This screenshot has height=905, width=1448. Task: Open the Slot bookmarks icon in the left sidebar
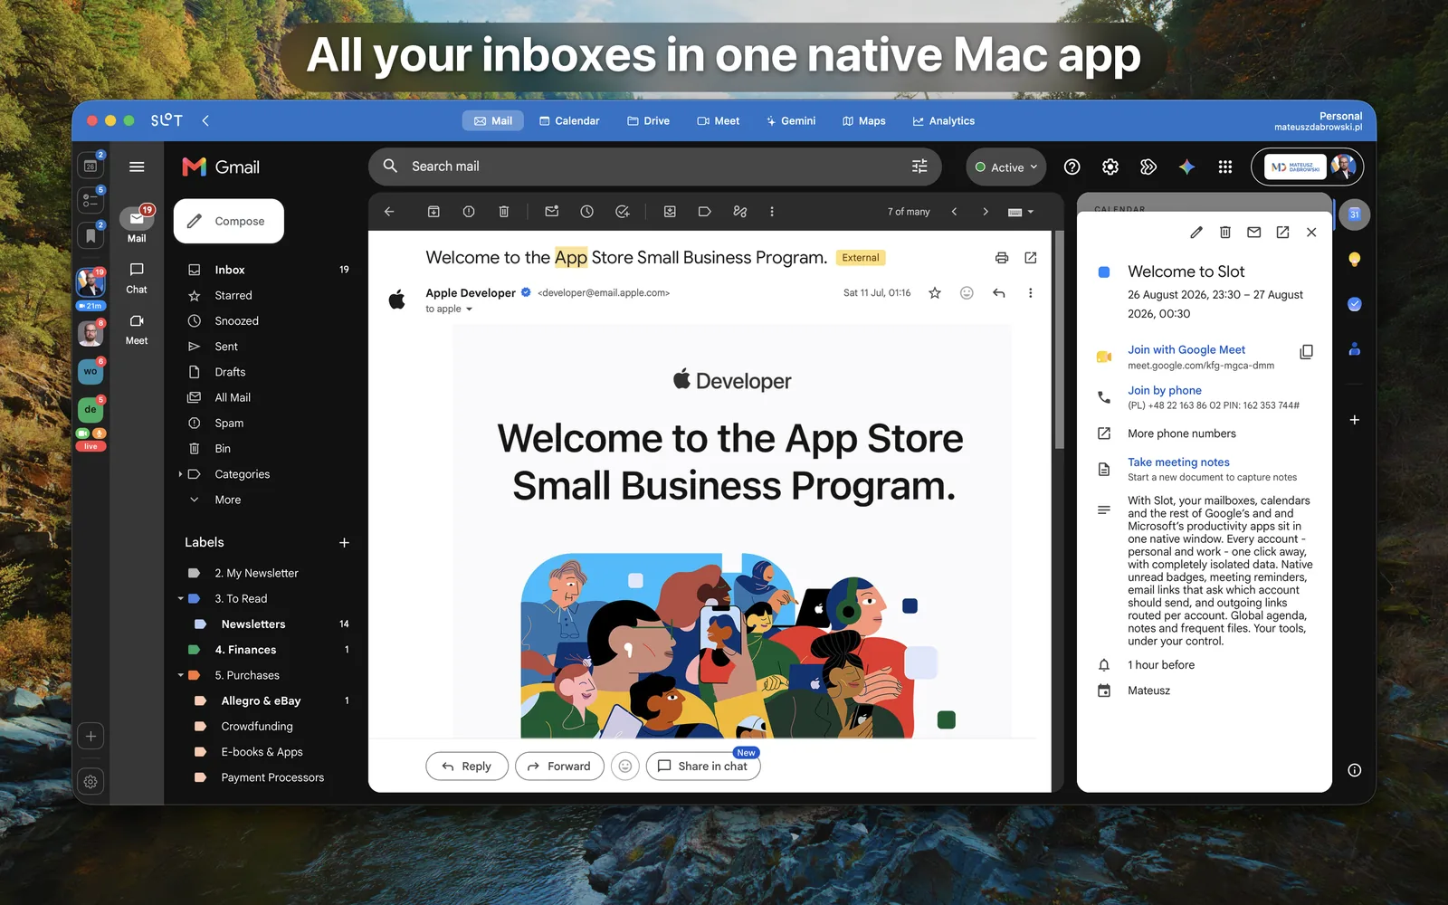tap(90, 235)
